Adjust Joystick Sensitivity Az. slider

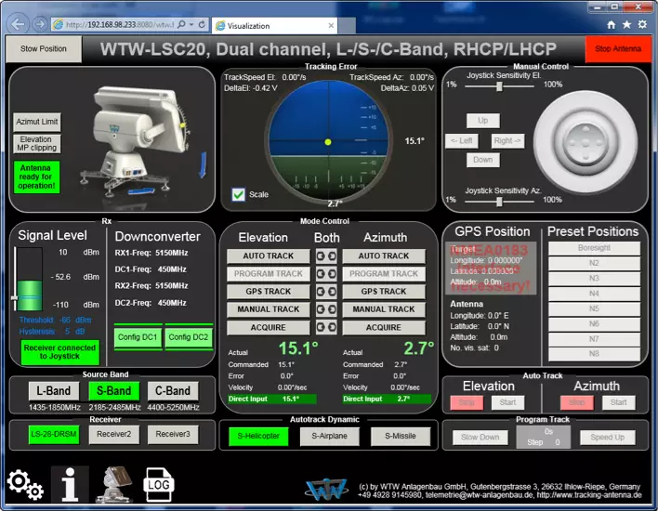tap(499, 202)
